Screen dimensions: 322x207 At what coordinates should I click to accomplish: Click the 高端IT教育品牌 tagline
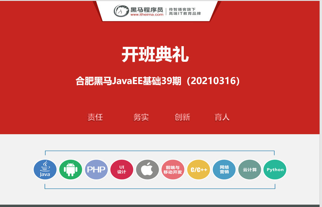coord(185,14)
